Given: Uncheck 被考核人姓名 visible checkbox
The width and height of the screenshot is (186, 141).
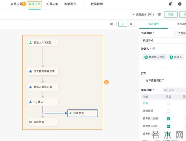Looking at the screenshot, I should [168, 119].
